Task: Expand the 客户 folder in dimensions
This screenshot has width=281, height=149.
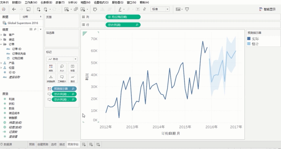Action: pos(1,35)
